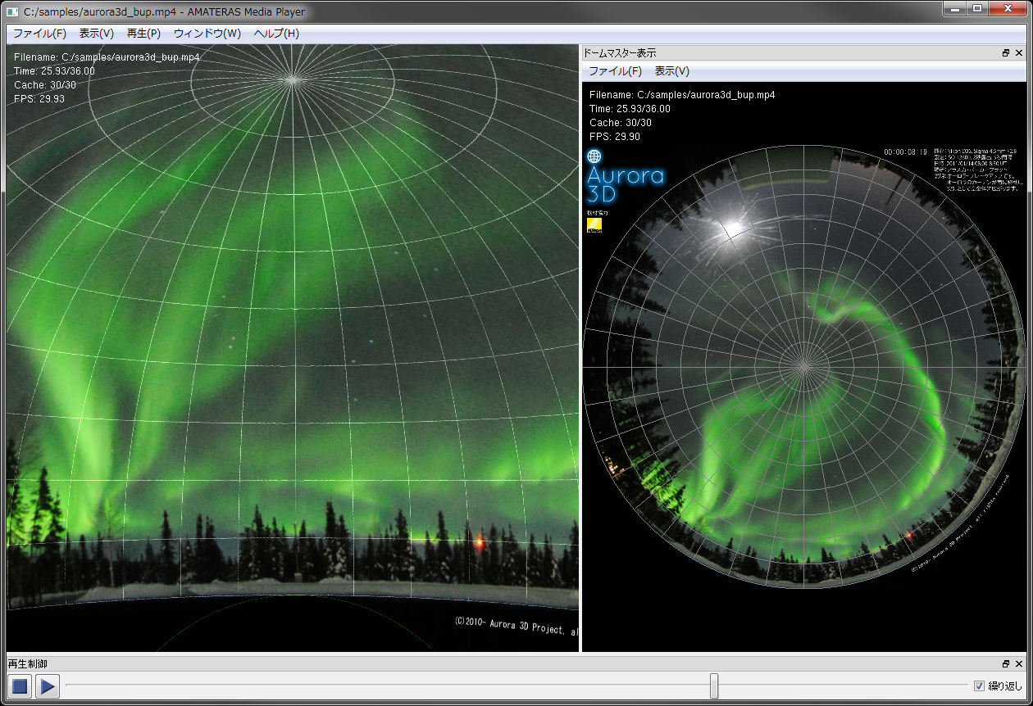Float the ドームマスター表示 dock panel

1006,53
